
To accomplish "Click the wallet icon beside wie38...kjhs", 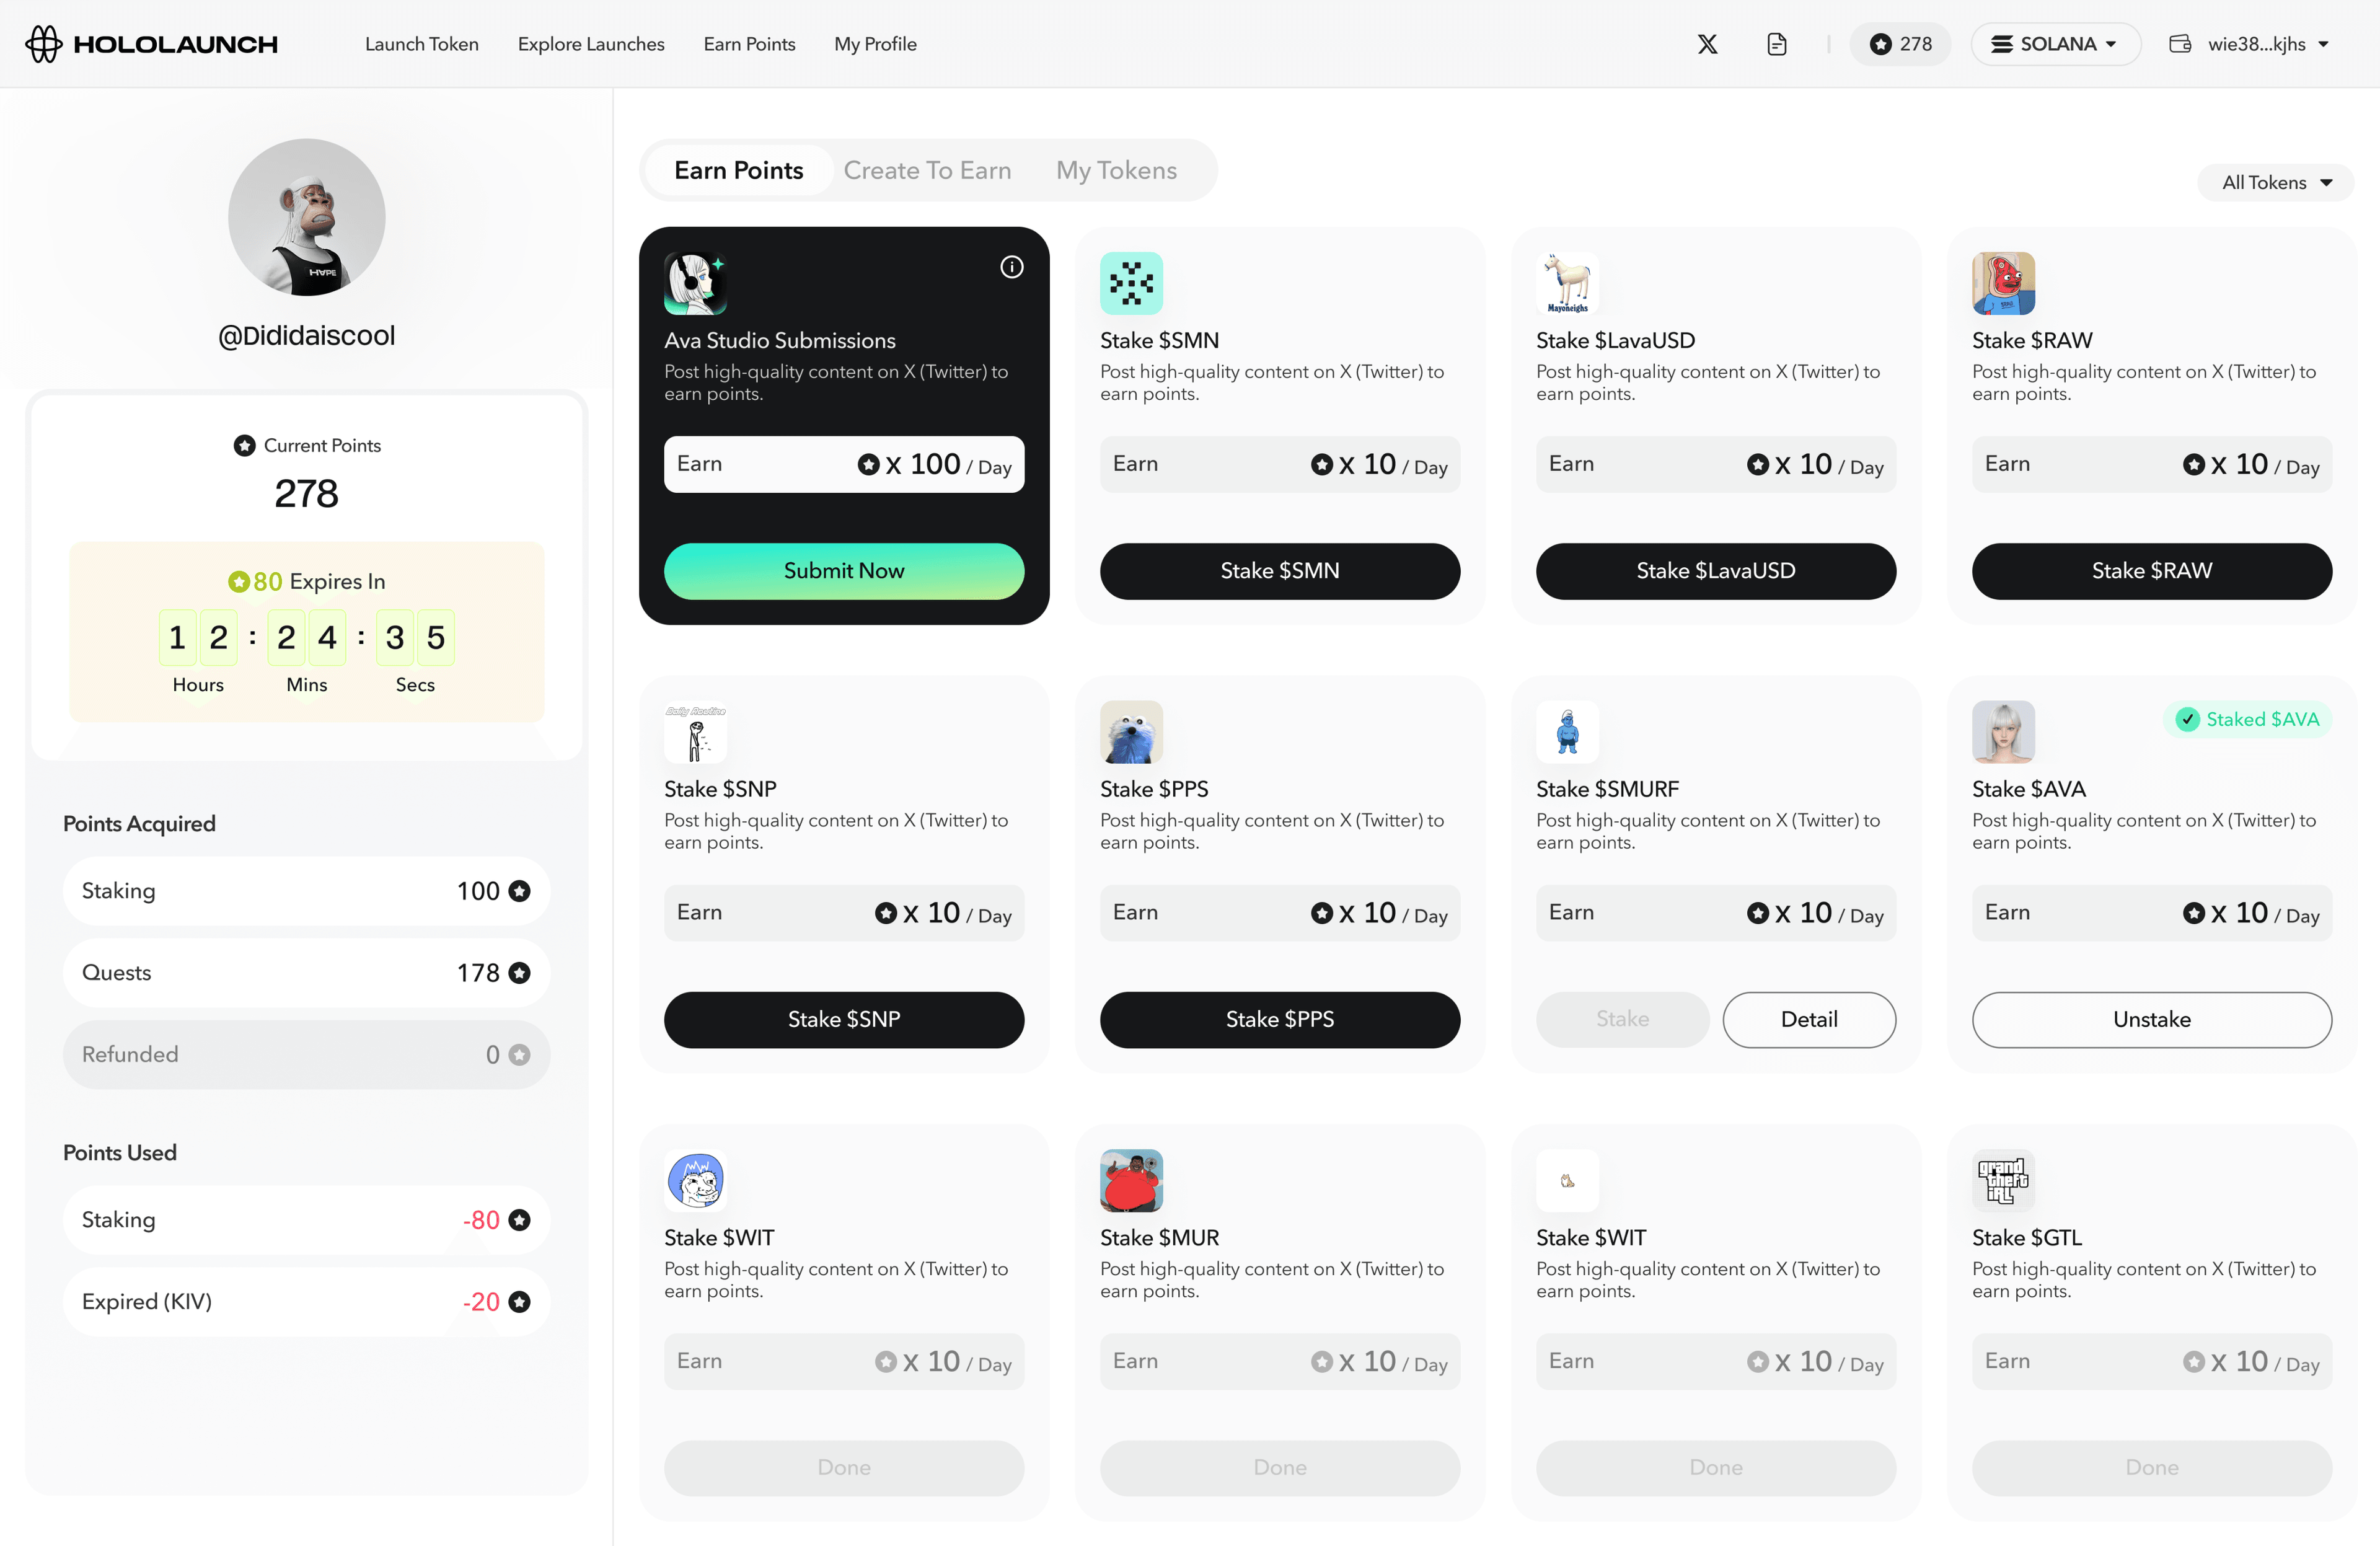I will 2180,44.
